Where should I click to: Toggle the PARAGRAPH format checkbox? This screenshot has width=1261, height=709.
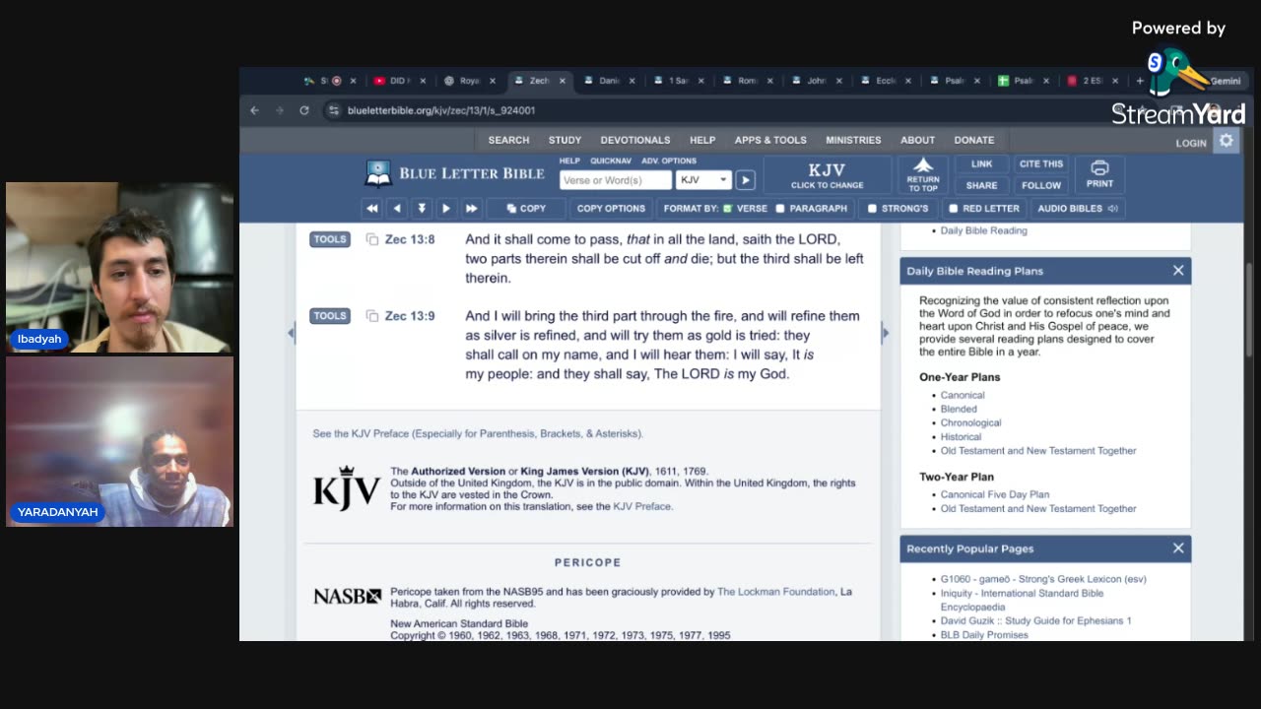point(780,209)
